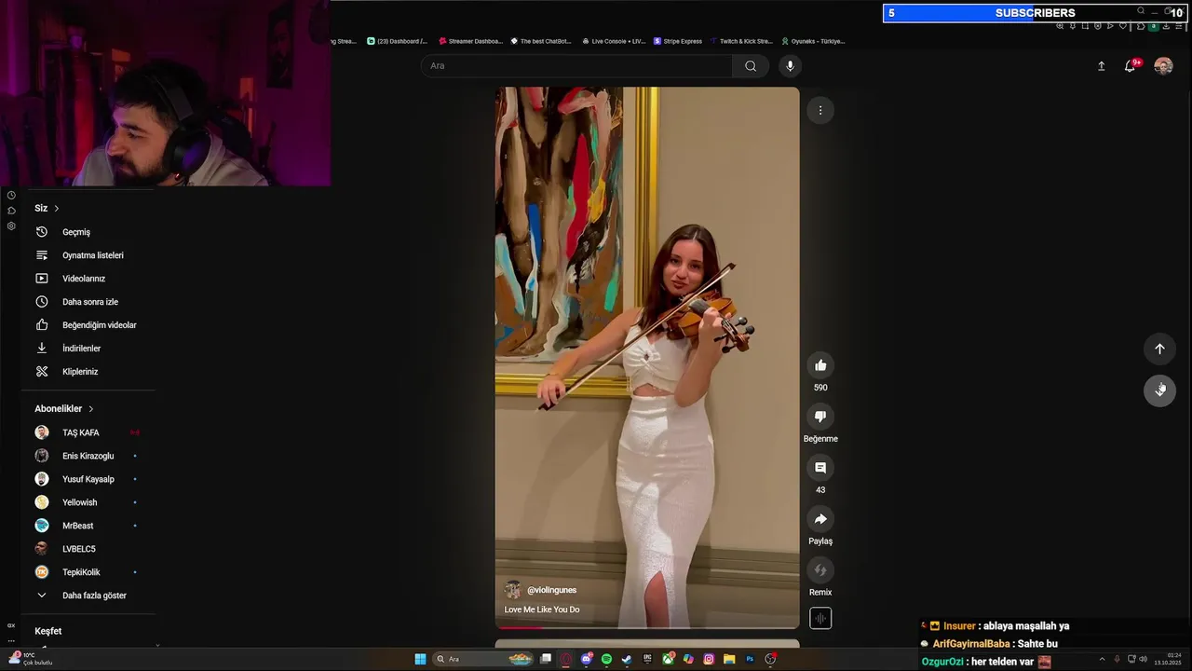Click the upload arrow icon in the header
Viewport: 1192px width, 671px height.
coord(1101,66)
